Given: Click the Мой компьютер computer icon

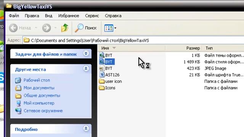Looking at the screenshot, I should click(18, 103).
